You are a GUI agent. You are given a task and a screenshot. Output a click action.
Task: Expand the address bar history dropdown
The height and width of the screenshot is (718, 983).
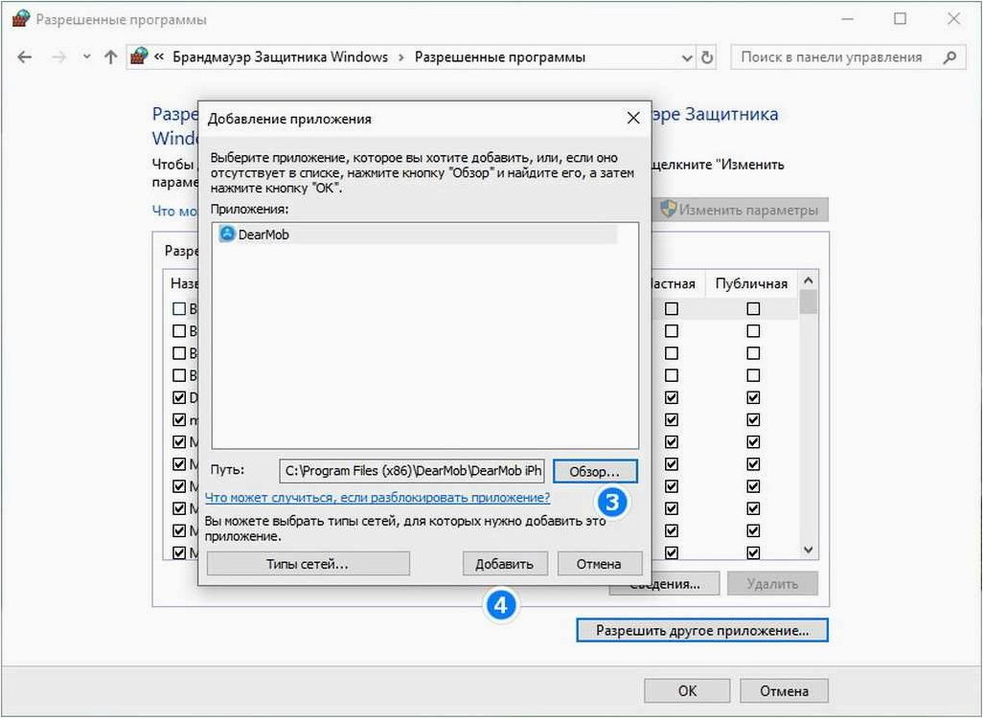(x=686, y=58)
